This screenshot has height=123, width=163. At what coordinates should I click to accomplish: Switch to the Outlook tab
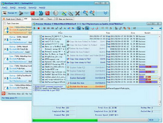[35, 19]
